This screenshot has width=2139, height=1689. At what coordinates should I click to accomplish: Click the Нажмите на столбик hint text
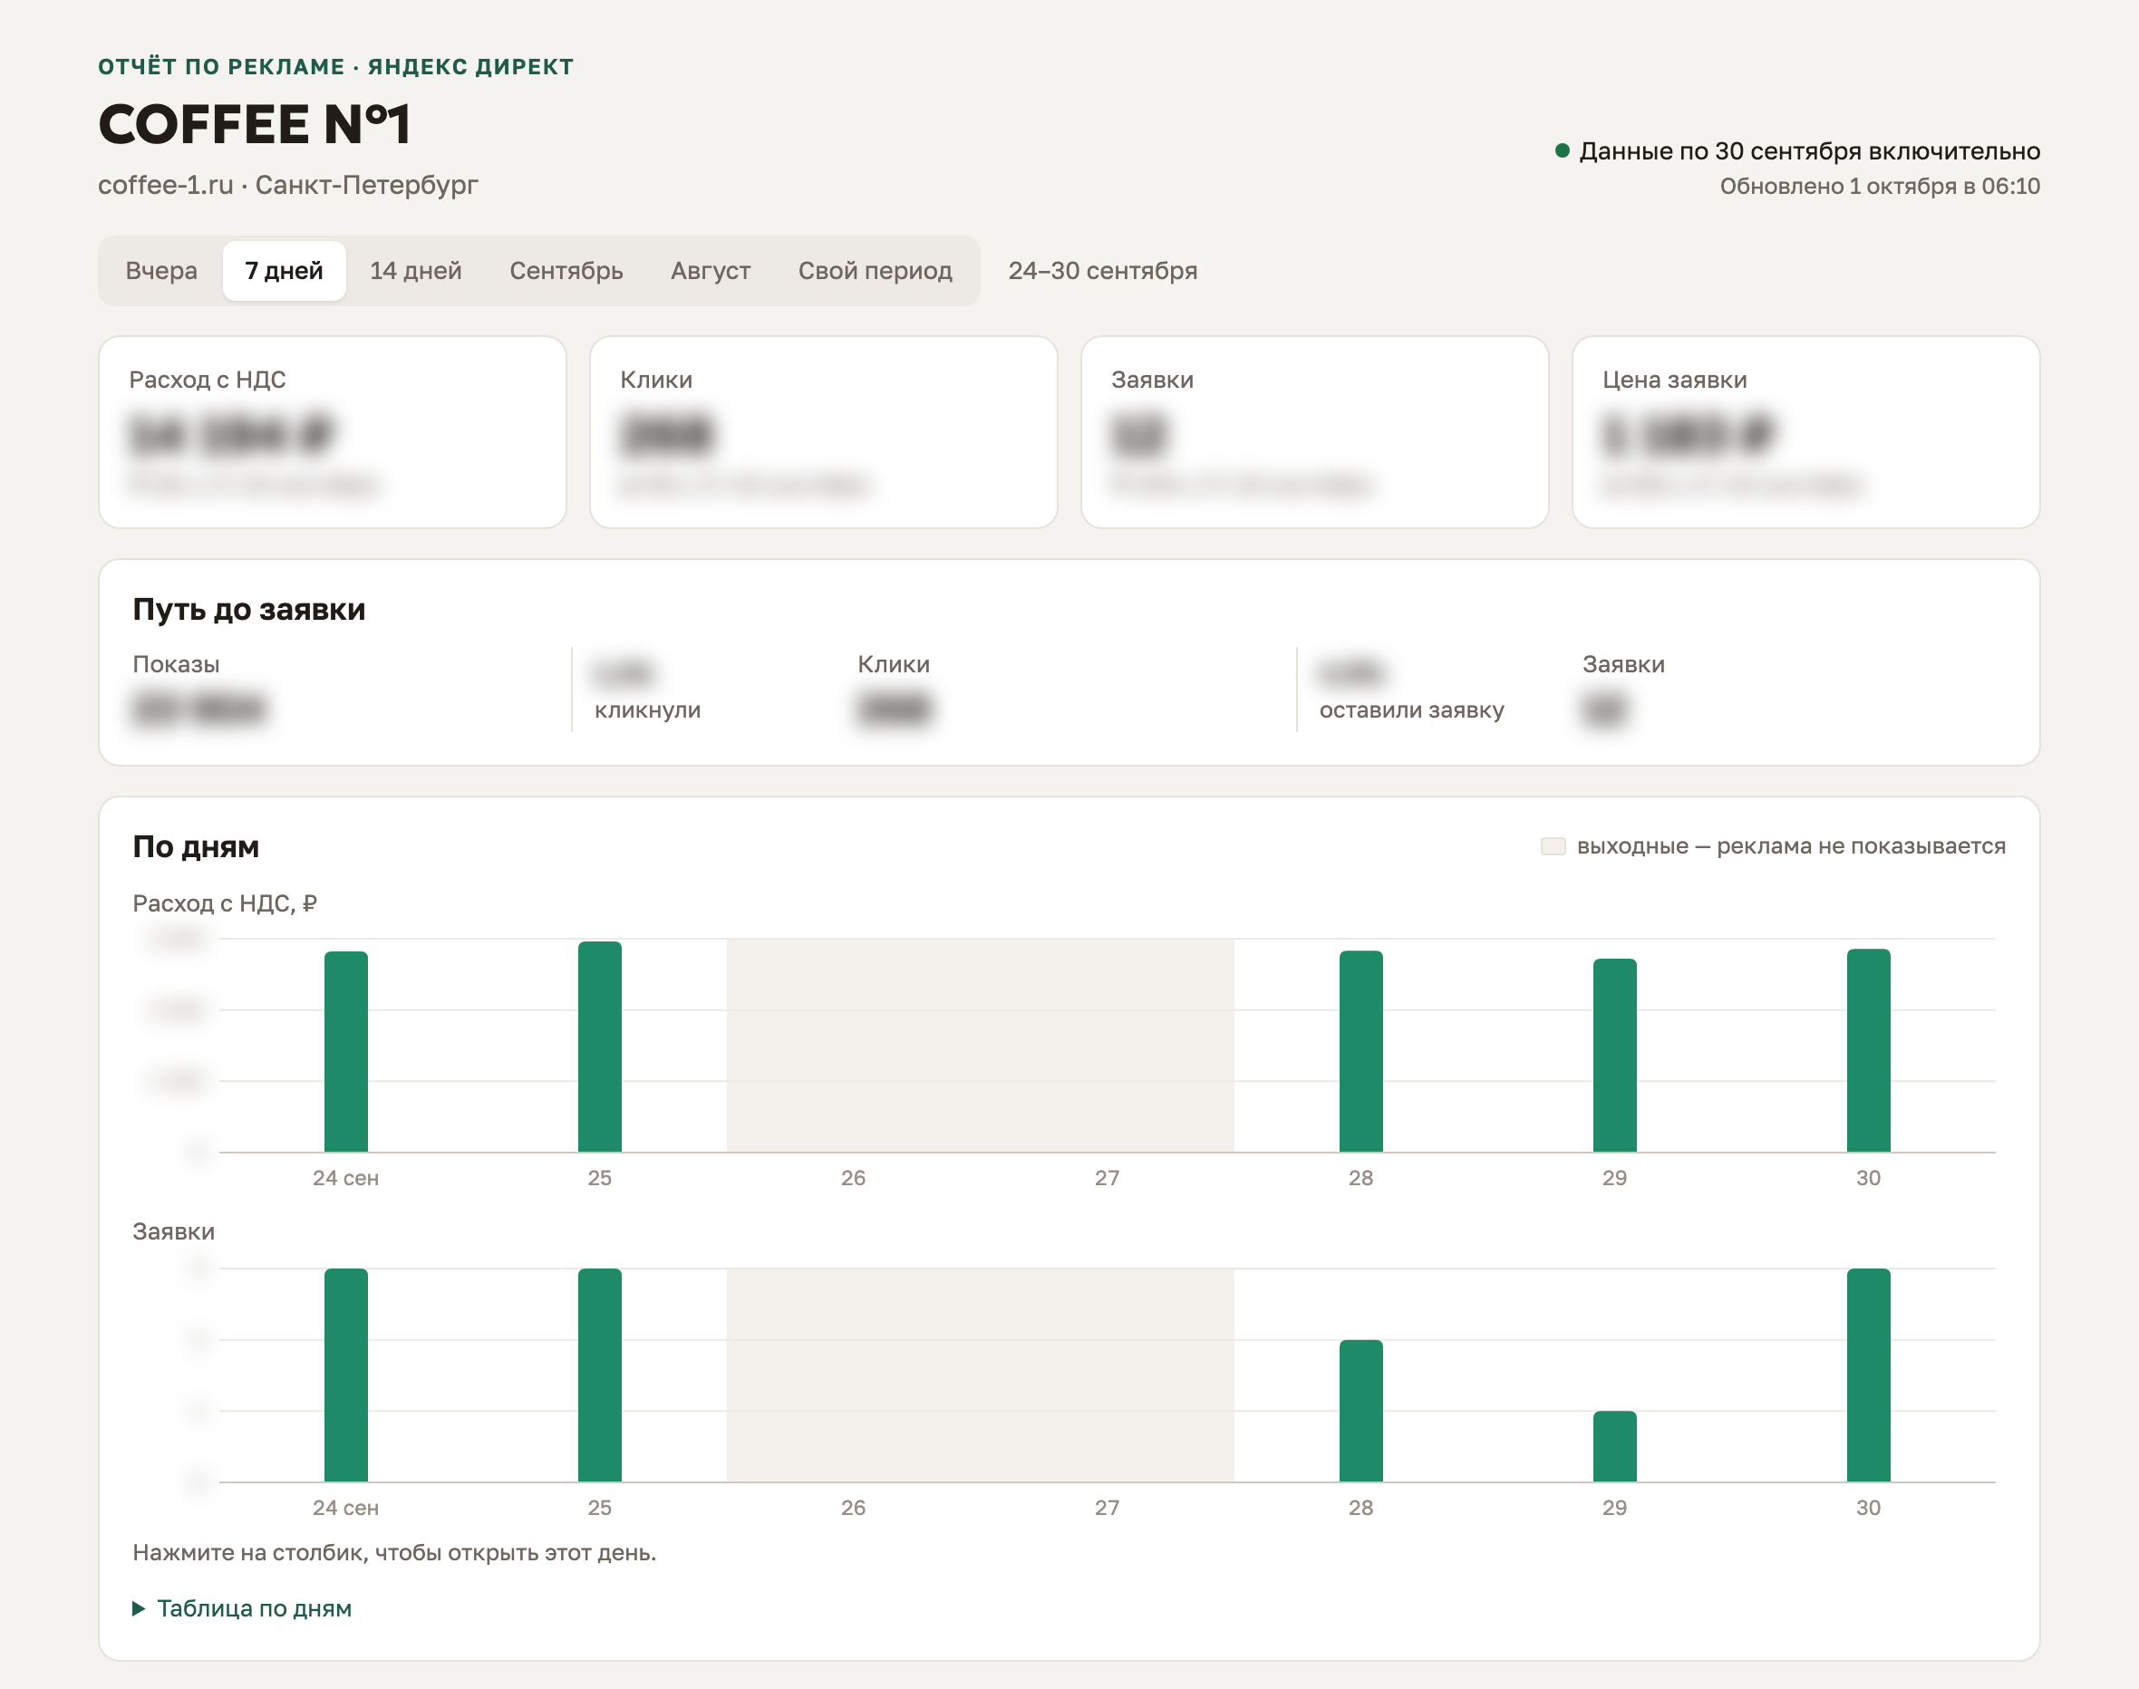pos(394,1552)
